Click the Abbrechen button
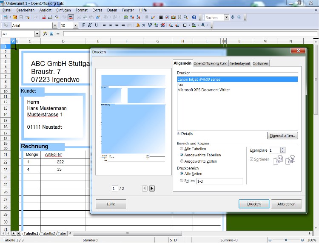The height and width of the screenshot is (243, 319). click(x=286, y=204)
